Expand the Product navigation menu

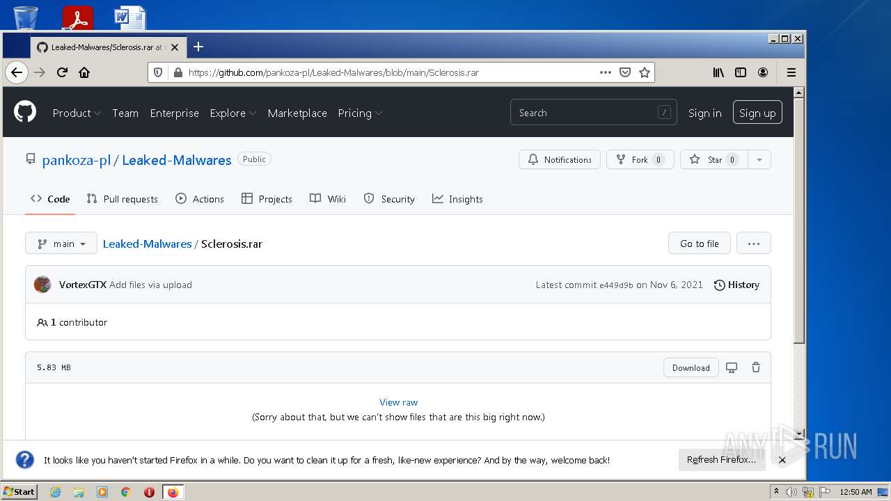click(77, 113)
